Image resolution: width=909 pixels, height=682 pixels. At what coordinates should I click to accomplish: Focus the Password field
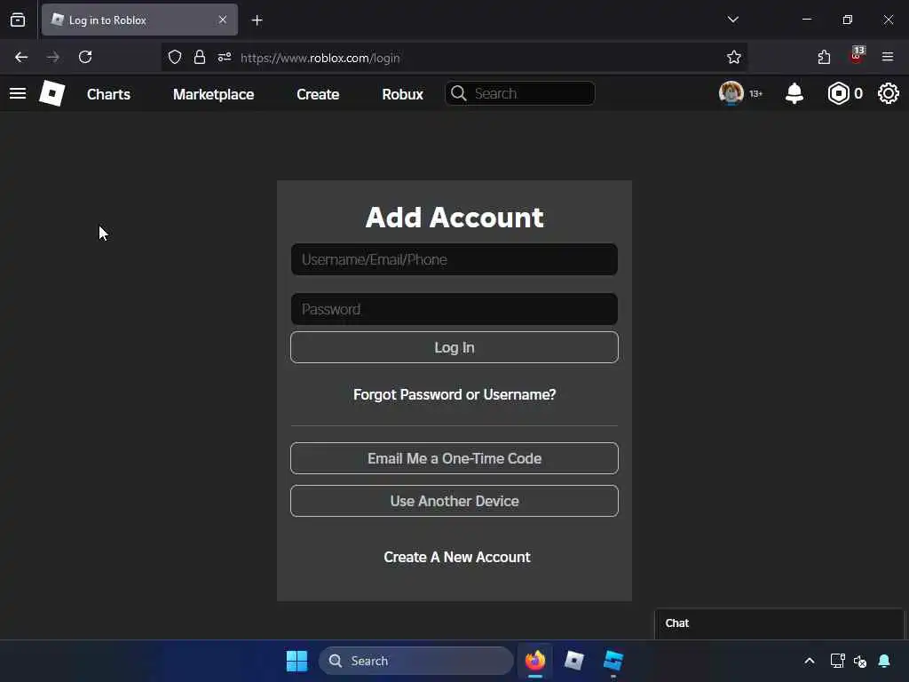coord(454,309)
